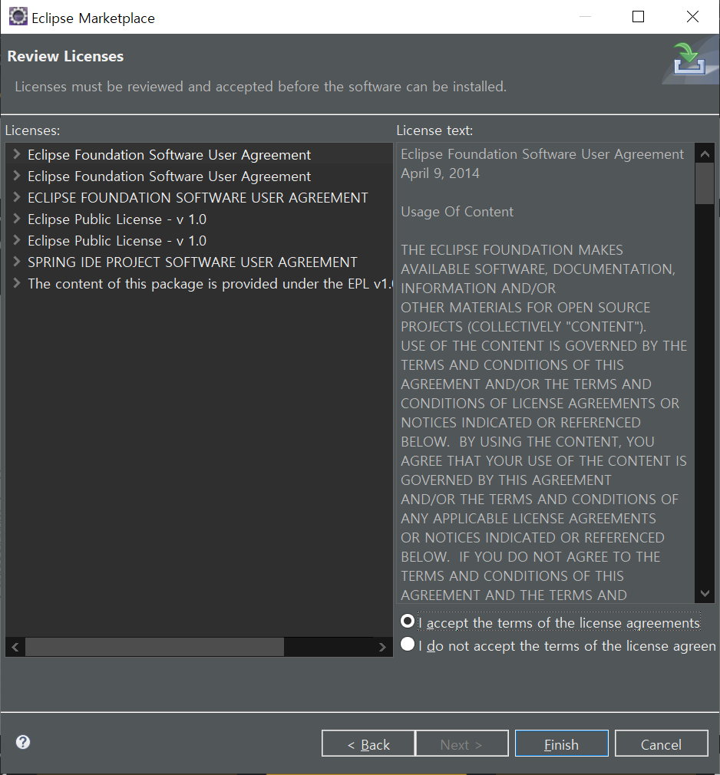Click 'Usage Of Content' in the license text
Image resolution: width=720 pixels, height=775 pixels.
457,212
